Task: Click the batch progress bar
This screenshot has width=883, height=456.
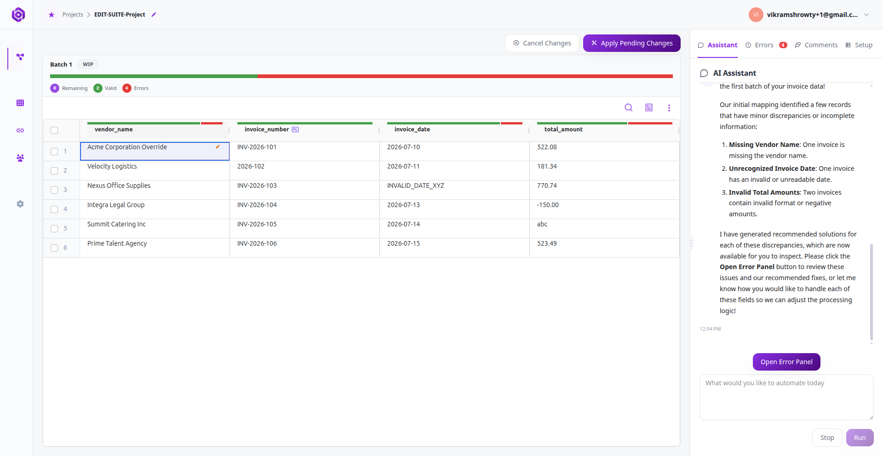Action: pos(361,76)
